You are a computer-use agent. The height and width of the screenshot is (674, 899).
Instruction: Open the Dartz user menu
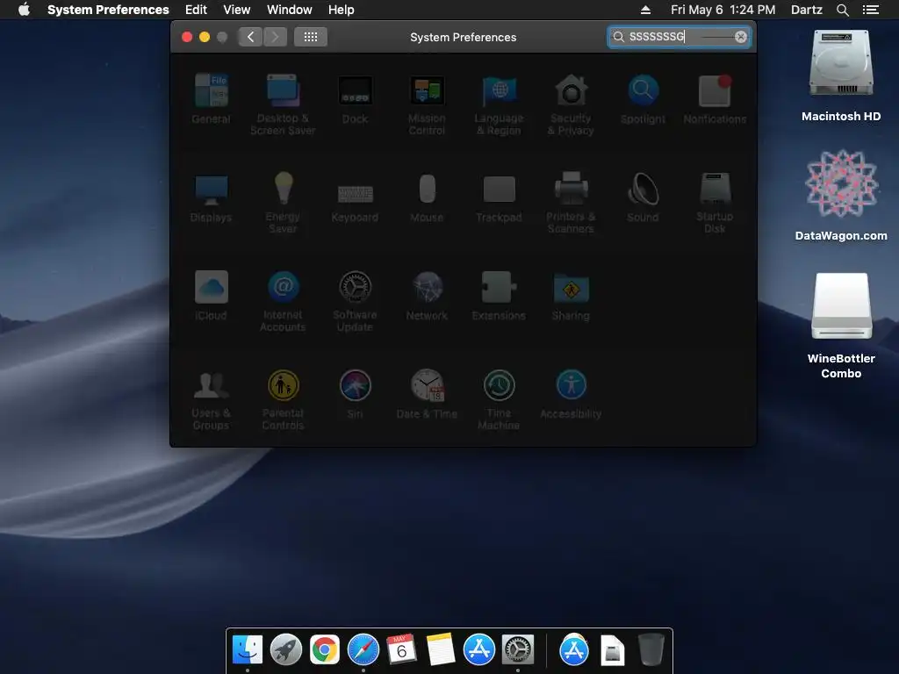[x=807, y=10]
